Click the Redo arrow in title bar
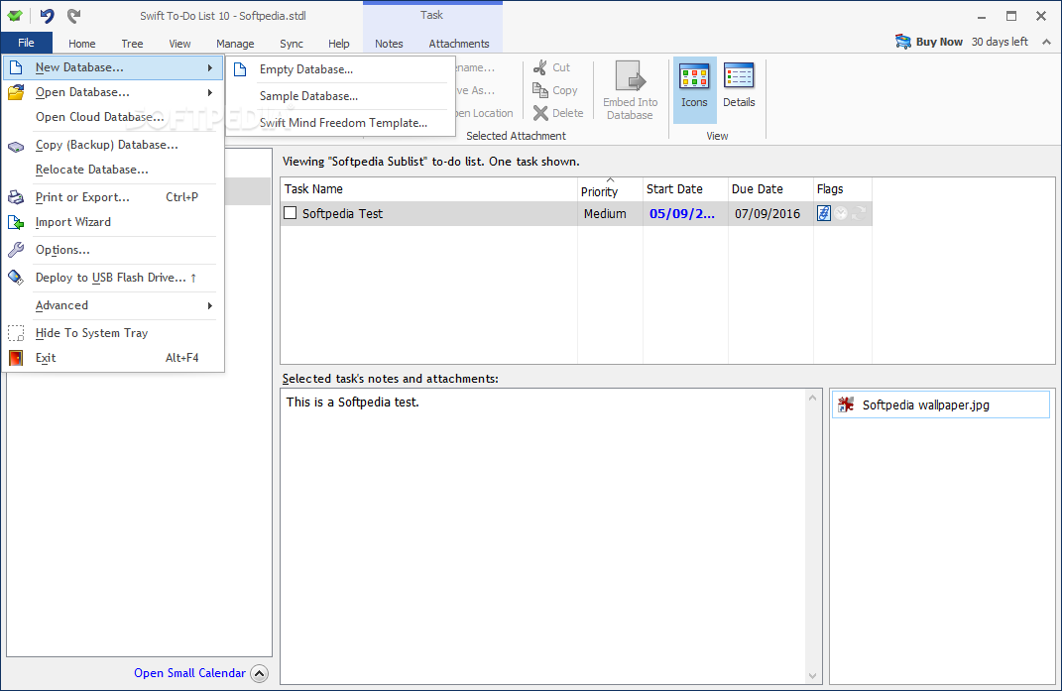Viewport: 1062px width, 691px height. (73, 16)
